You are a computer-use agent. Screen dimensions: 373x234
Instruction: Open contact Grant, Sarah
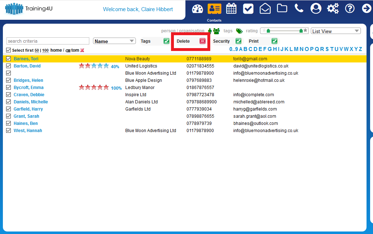click(x=26, y=116)
